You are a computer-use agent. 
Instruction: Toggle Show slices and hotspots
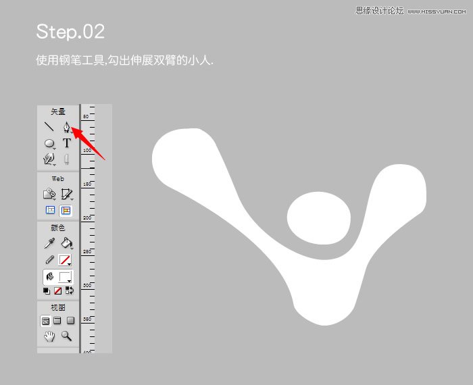coord(66,210)
